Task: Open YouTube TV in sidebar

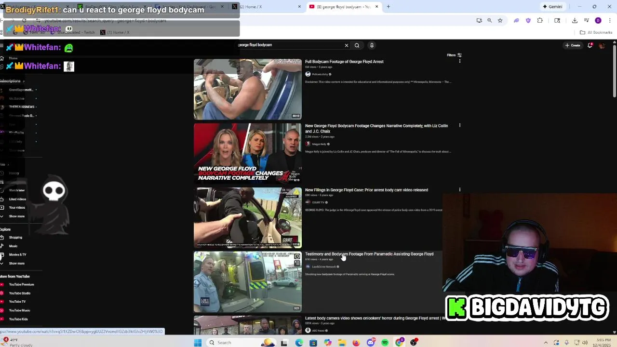Action: [x=17, y=302]
